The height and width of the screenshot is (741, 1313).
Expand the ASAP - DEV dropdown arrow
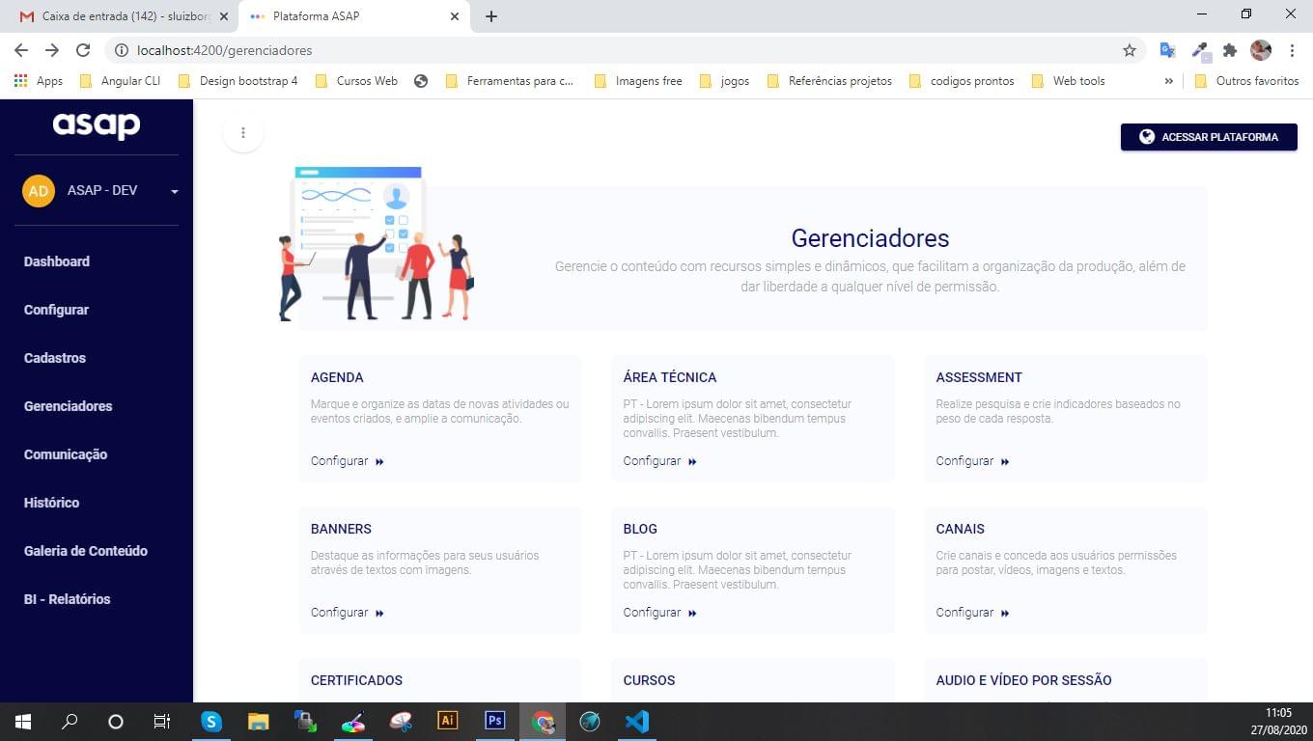point(175,192)
